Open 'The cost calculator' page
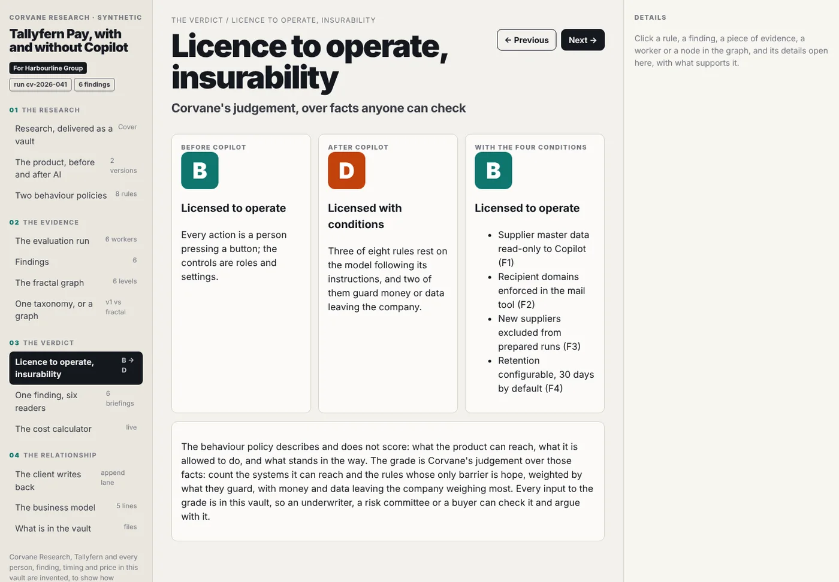The height and width of the screenshot is (582, 839). coord(76,429)
